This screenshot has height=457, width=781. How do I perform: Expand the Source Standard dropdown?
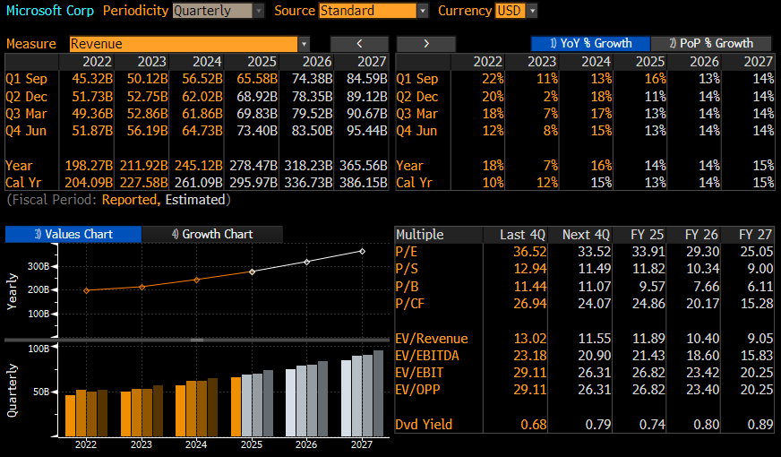tap(373, 11)
